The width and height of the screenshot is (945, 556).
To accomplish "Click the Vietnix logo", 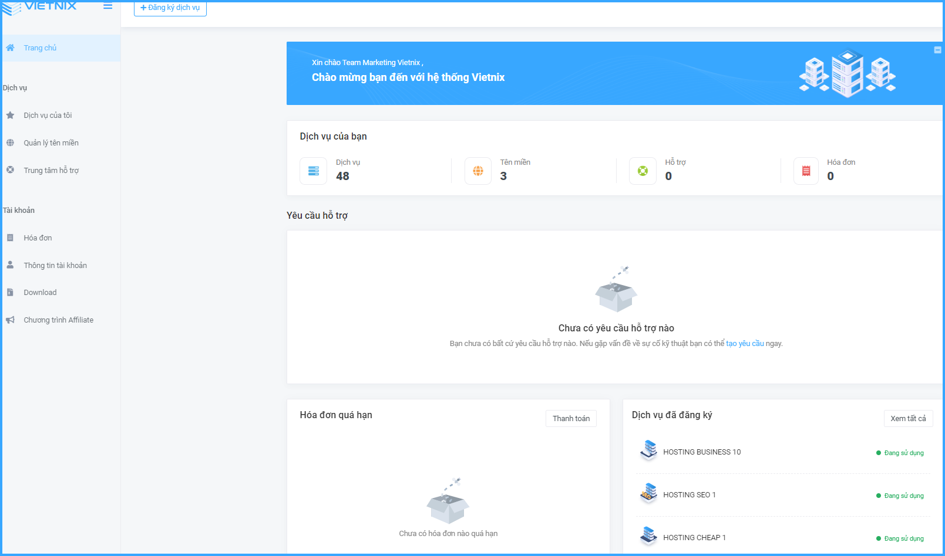I will [x=39, y=8].
